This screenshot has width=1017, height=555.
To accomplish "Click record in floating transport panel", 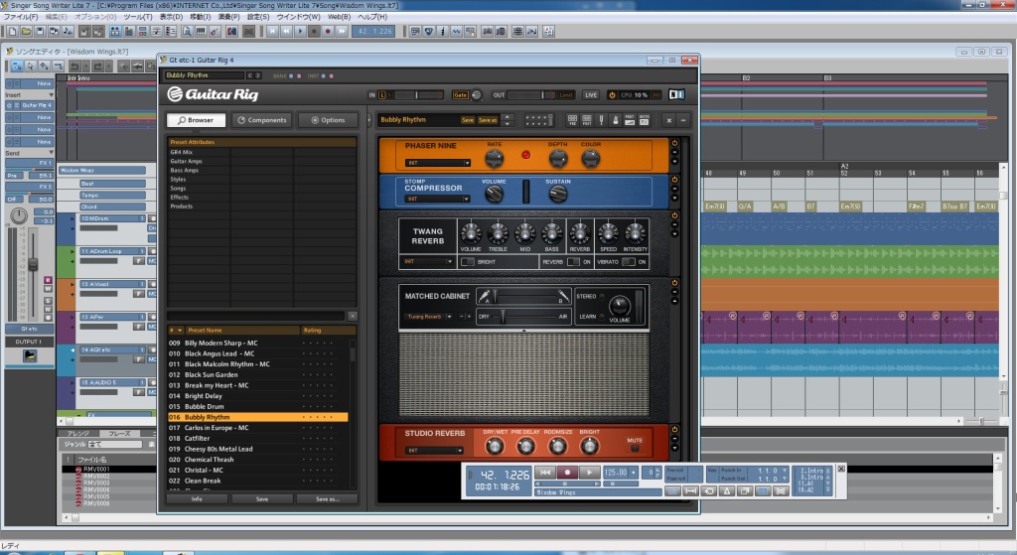I will click(567, 473).
